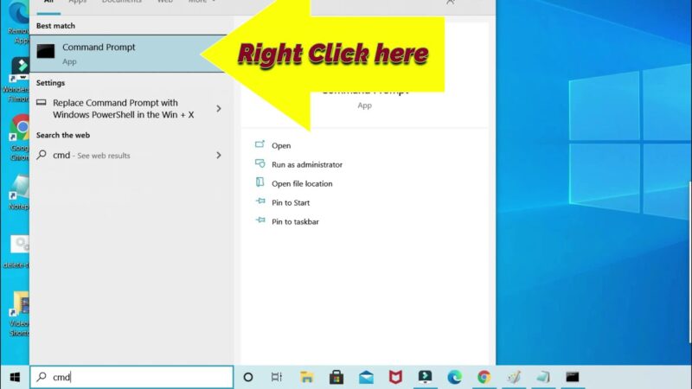This screenshot has height=389, width=692.
Task: Open Microsoft Store from the taskbar
Action: point(336,377)
